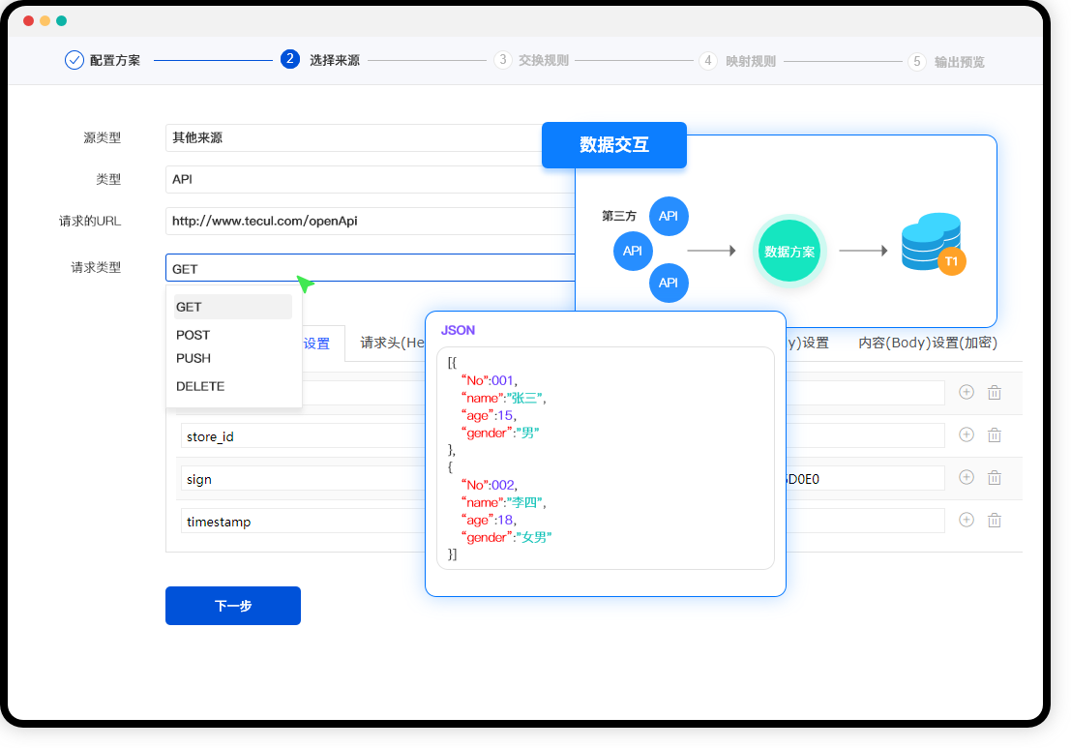Delete the timestamp parameter row
Screen dimensions: 1071x748
click(x=994, y=521)
